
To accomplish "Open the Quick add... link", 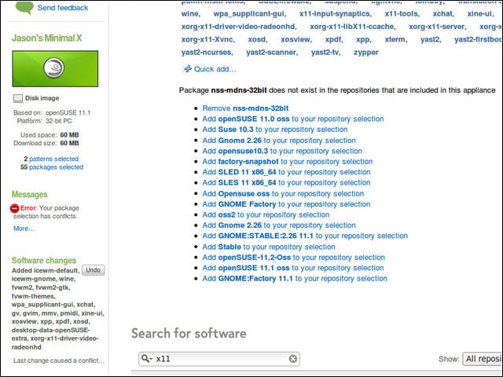I will (215, 69).
